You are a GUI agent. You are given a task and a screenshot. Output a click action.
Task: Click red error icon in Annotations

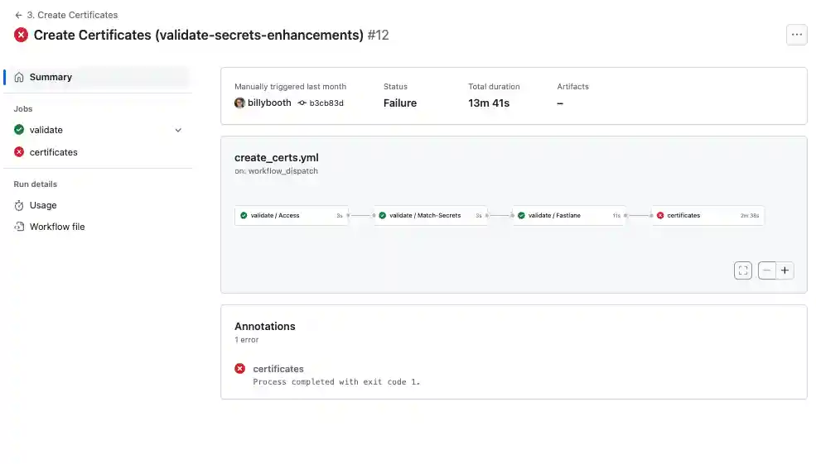coord(240,368)
